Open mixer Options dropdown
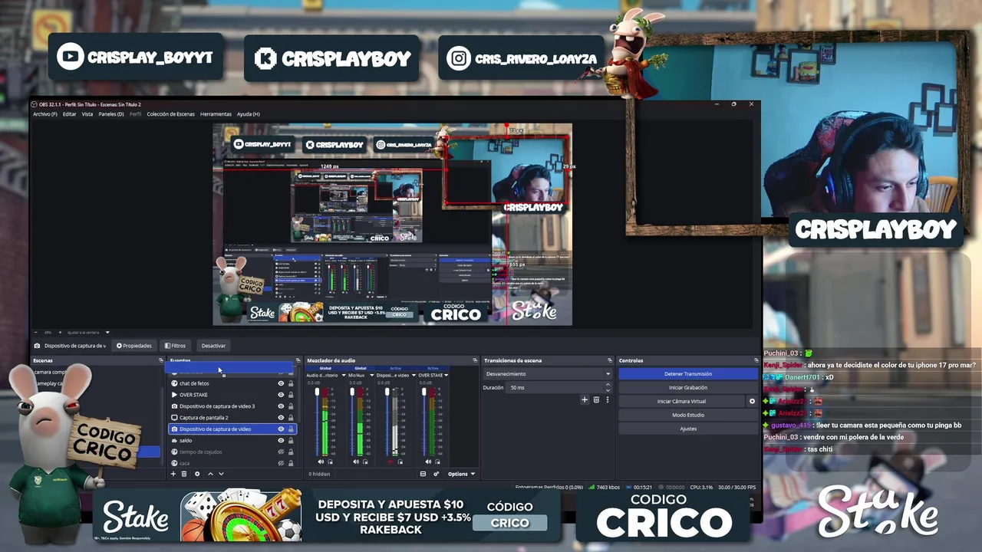The width and height of the screenshot is (982, 552). click(x=461, y=474)
